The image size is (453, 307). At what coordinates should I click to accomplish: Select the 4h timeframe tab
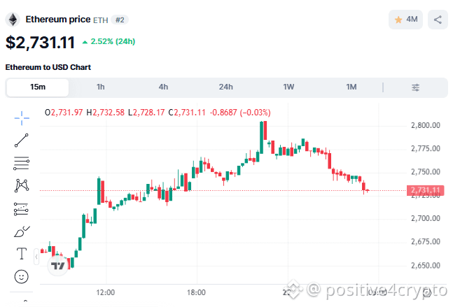tap(163, 87)
